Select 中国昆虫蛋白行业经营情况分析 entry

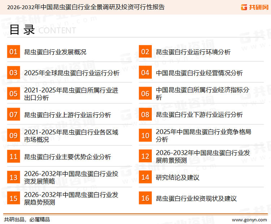point(199,73)
